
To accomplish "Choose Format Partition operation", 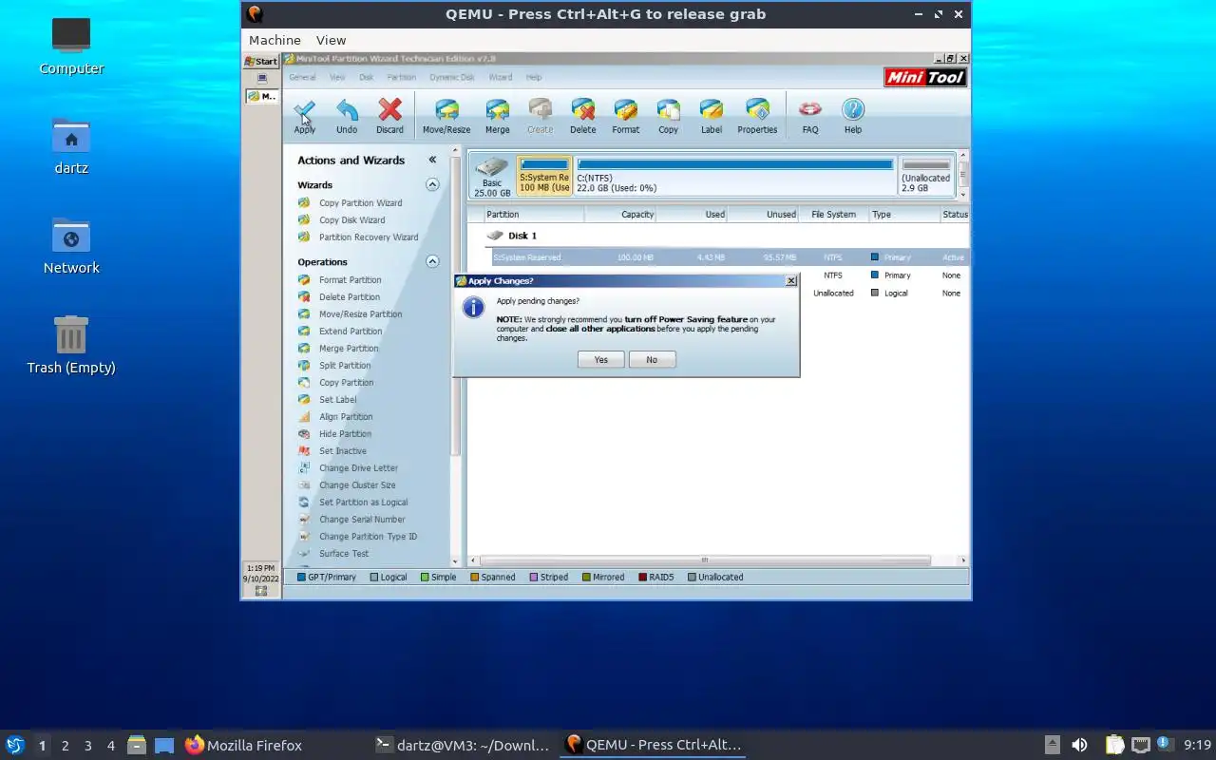I will (350, 280).
